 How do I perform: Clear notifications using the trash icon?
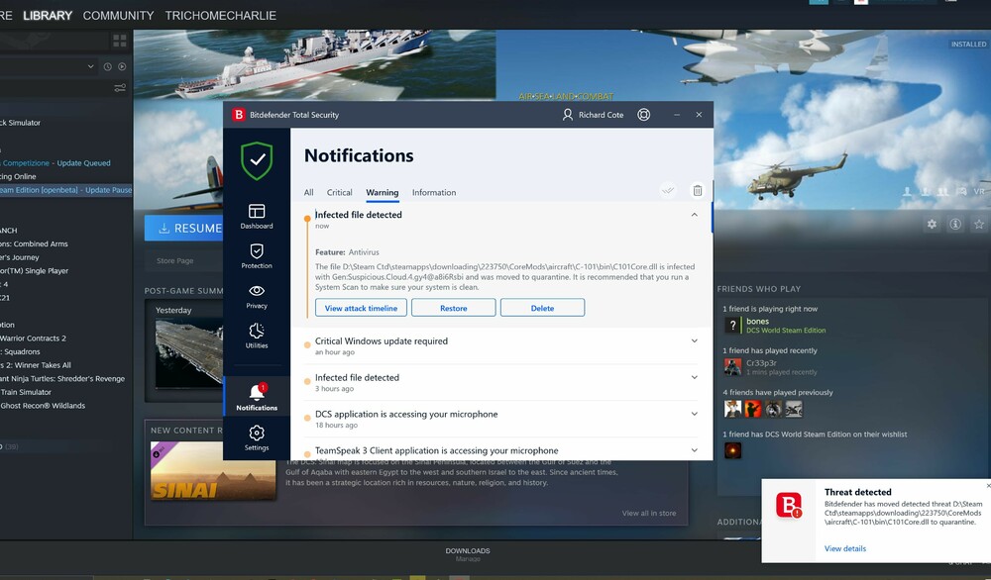[697, 190]
